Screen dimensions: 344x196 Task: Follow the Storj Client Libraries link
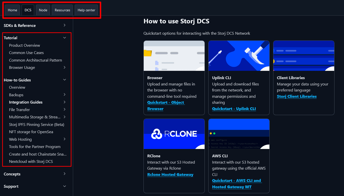pyautogui.click(x=297, y=96)
